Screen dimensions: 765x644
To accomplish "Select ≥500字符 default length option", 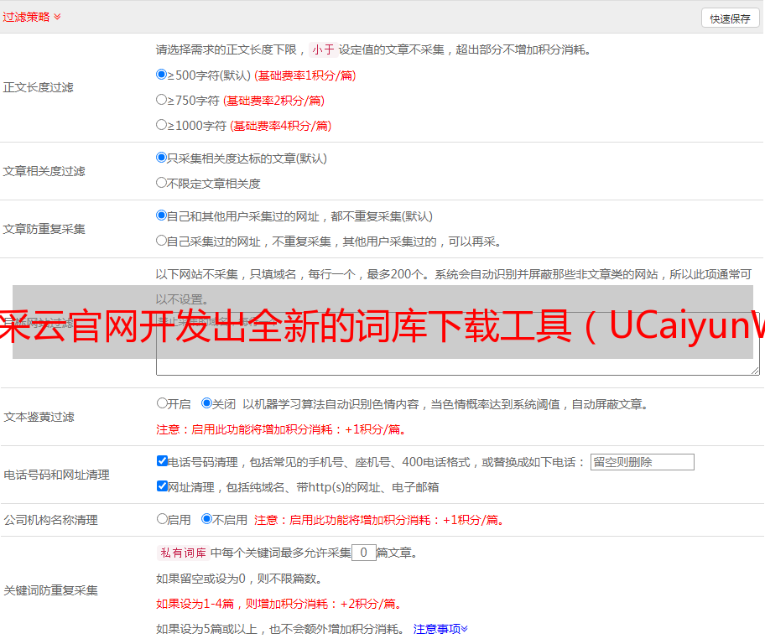I will point(162,74).
